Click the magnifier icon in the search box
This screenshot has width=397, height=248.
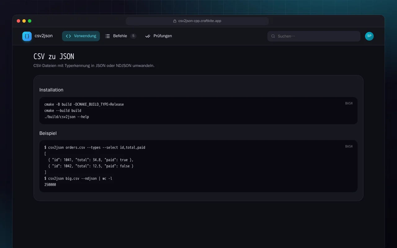tap(273, 36)
